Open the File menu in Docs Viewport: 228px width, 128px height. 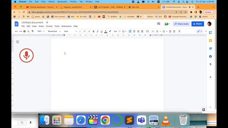[23, 26]
